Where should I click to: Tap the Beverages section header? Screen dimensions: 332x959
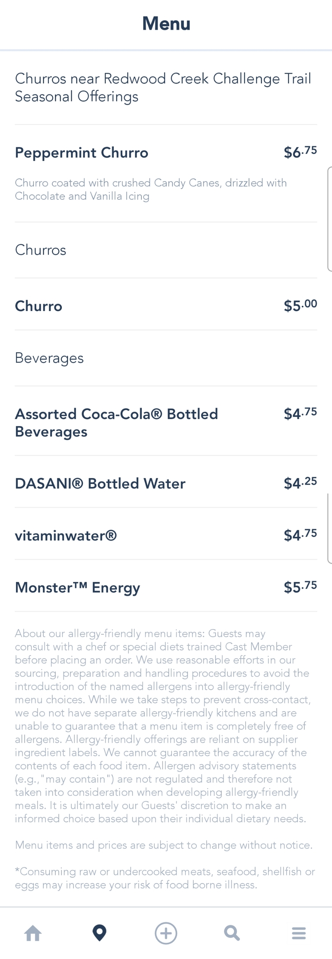49,358
